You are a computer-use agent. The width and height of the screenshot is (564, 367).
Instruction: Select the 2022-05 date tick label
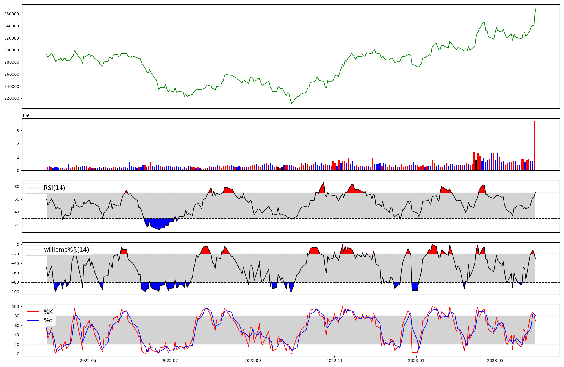[88, 361]
